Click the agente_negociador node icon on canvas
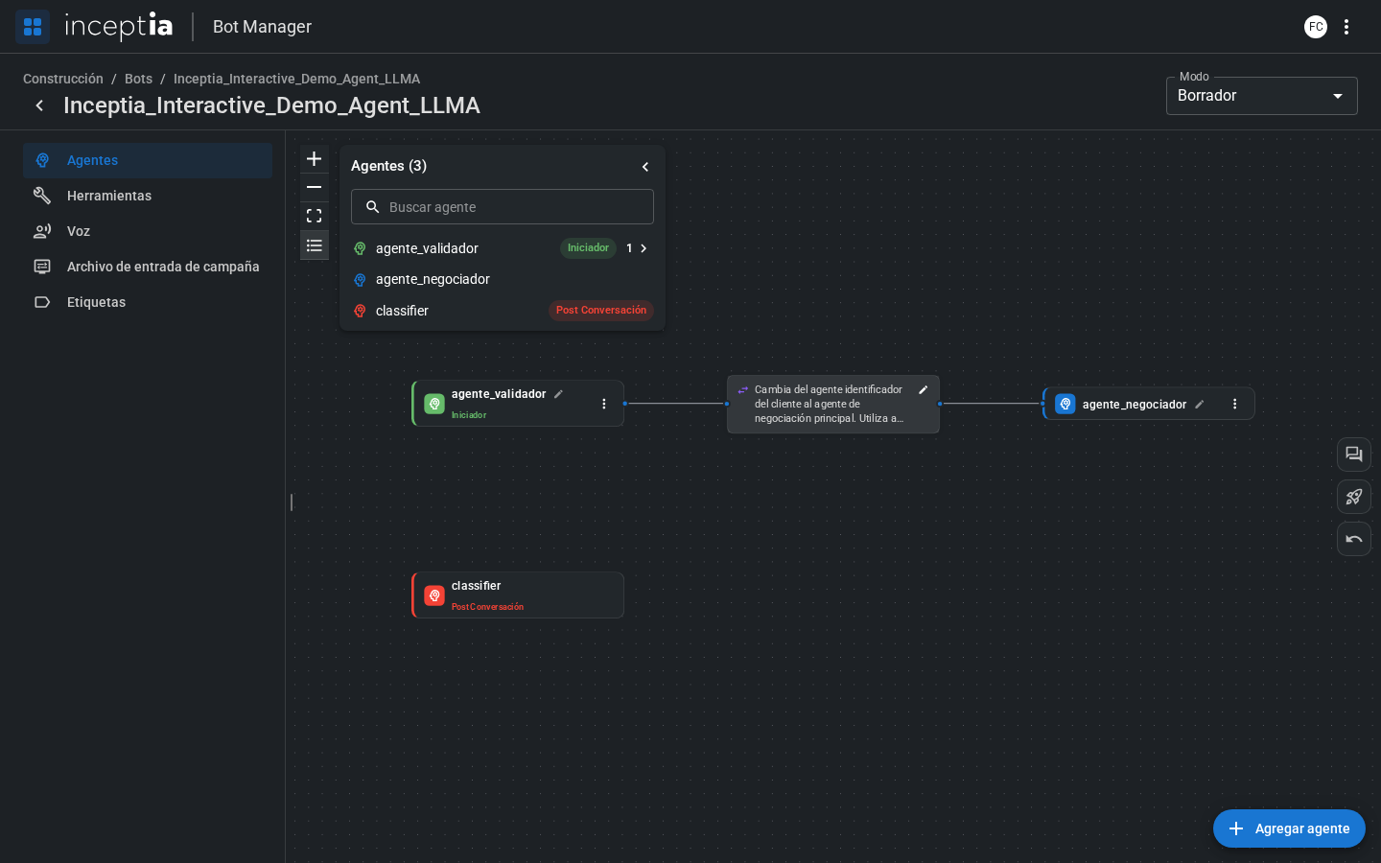Image resolution: width=1381 pixels, height=863 pixels. point(1065,404)
